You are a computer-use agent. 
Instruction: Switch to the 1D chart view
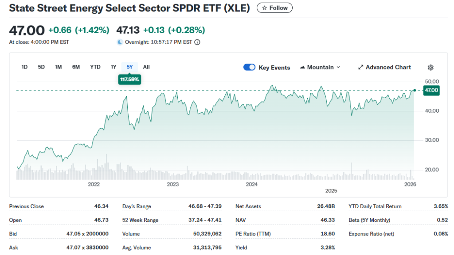pos(24,67)
